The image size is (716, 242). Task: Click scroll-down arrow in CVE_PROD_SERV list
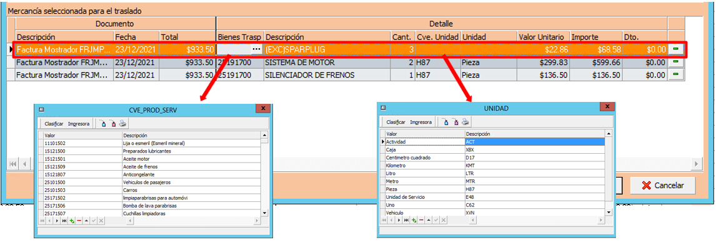(264, 213)
